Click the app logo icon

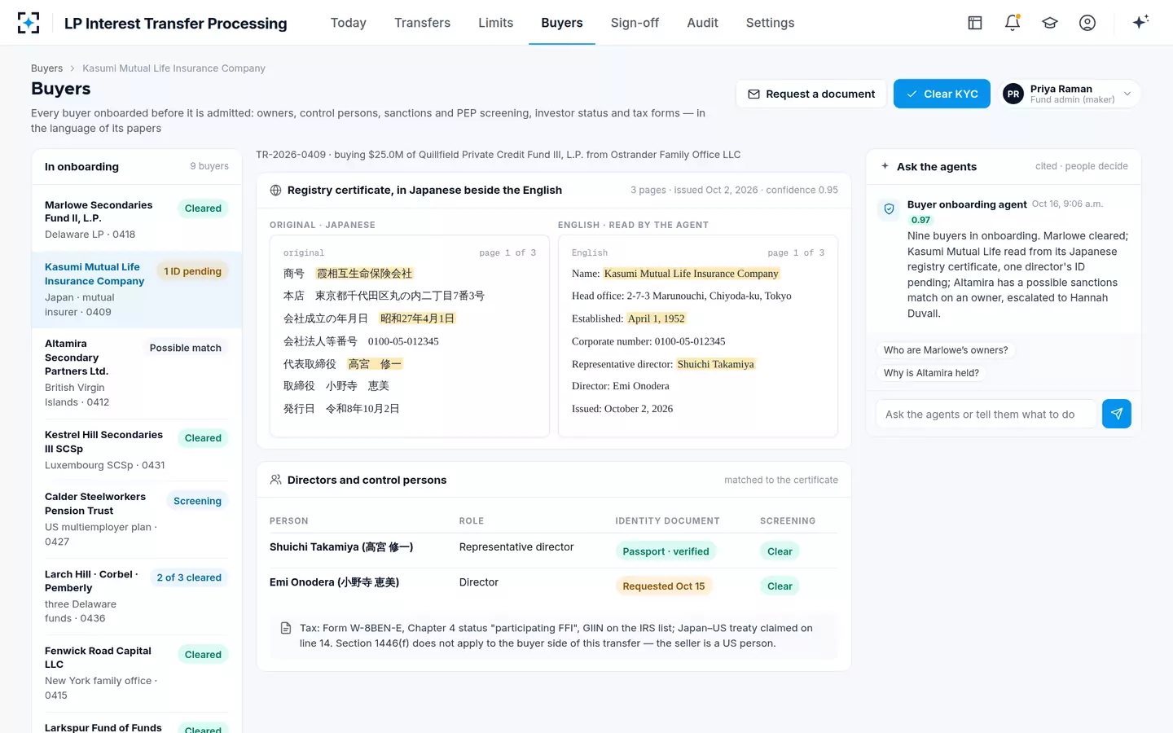tap(29, 23)
